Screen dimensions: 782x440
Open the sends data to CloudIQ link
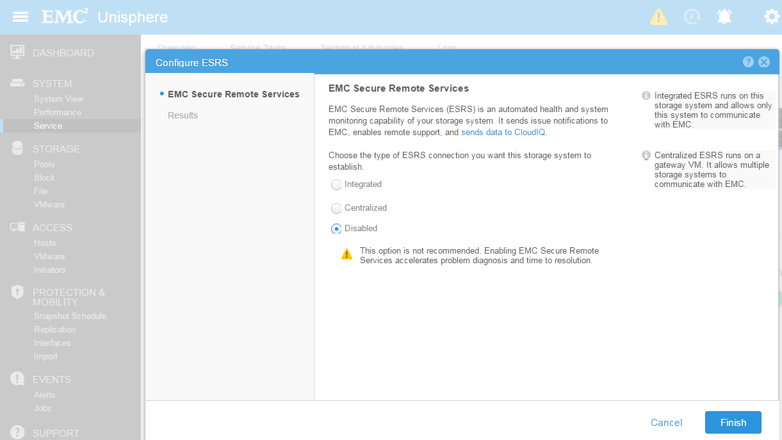pos(503,133)
